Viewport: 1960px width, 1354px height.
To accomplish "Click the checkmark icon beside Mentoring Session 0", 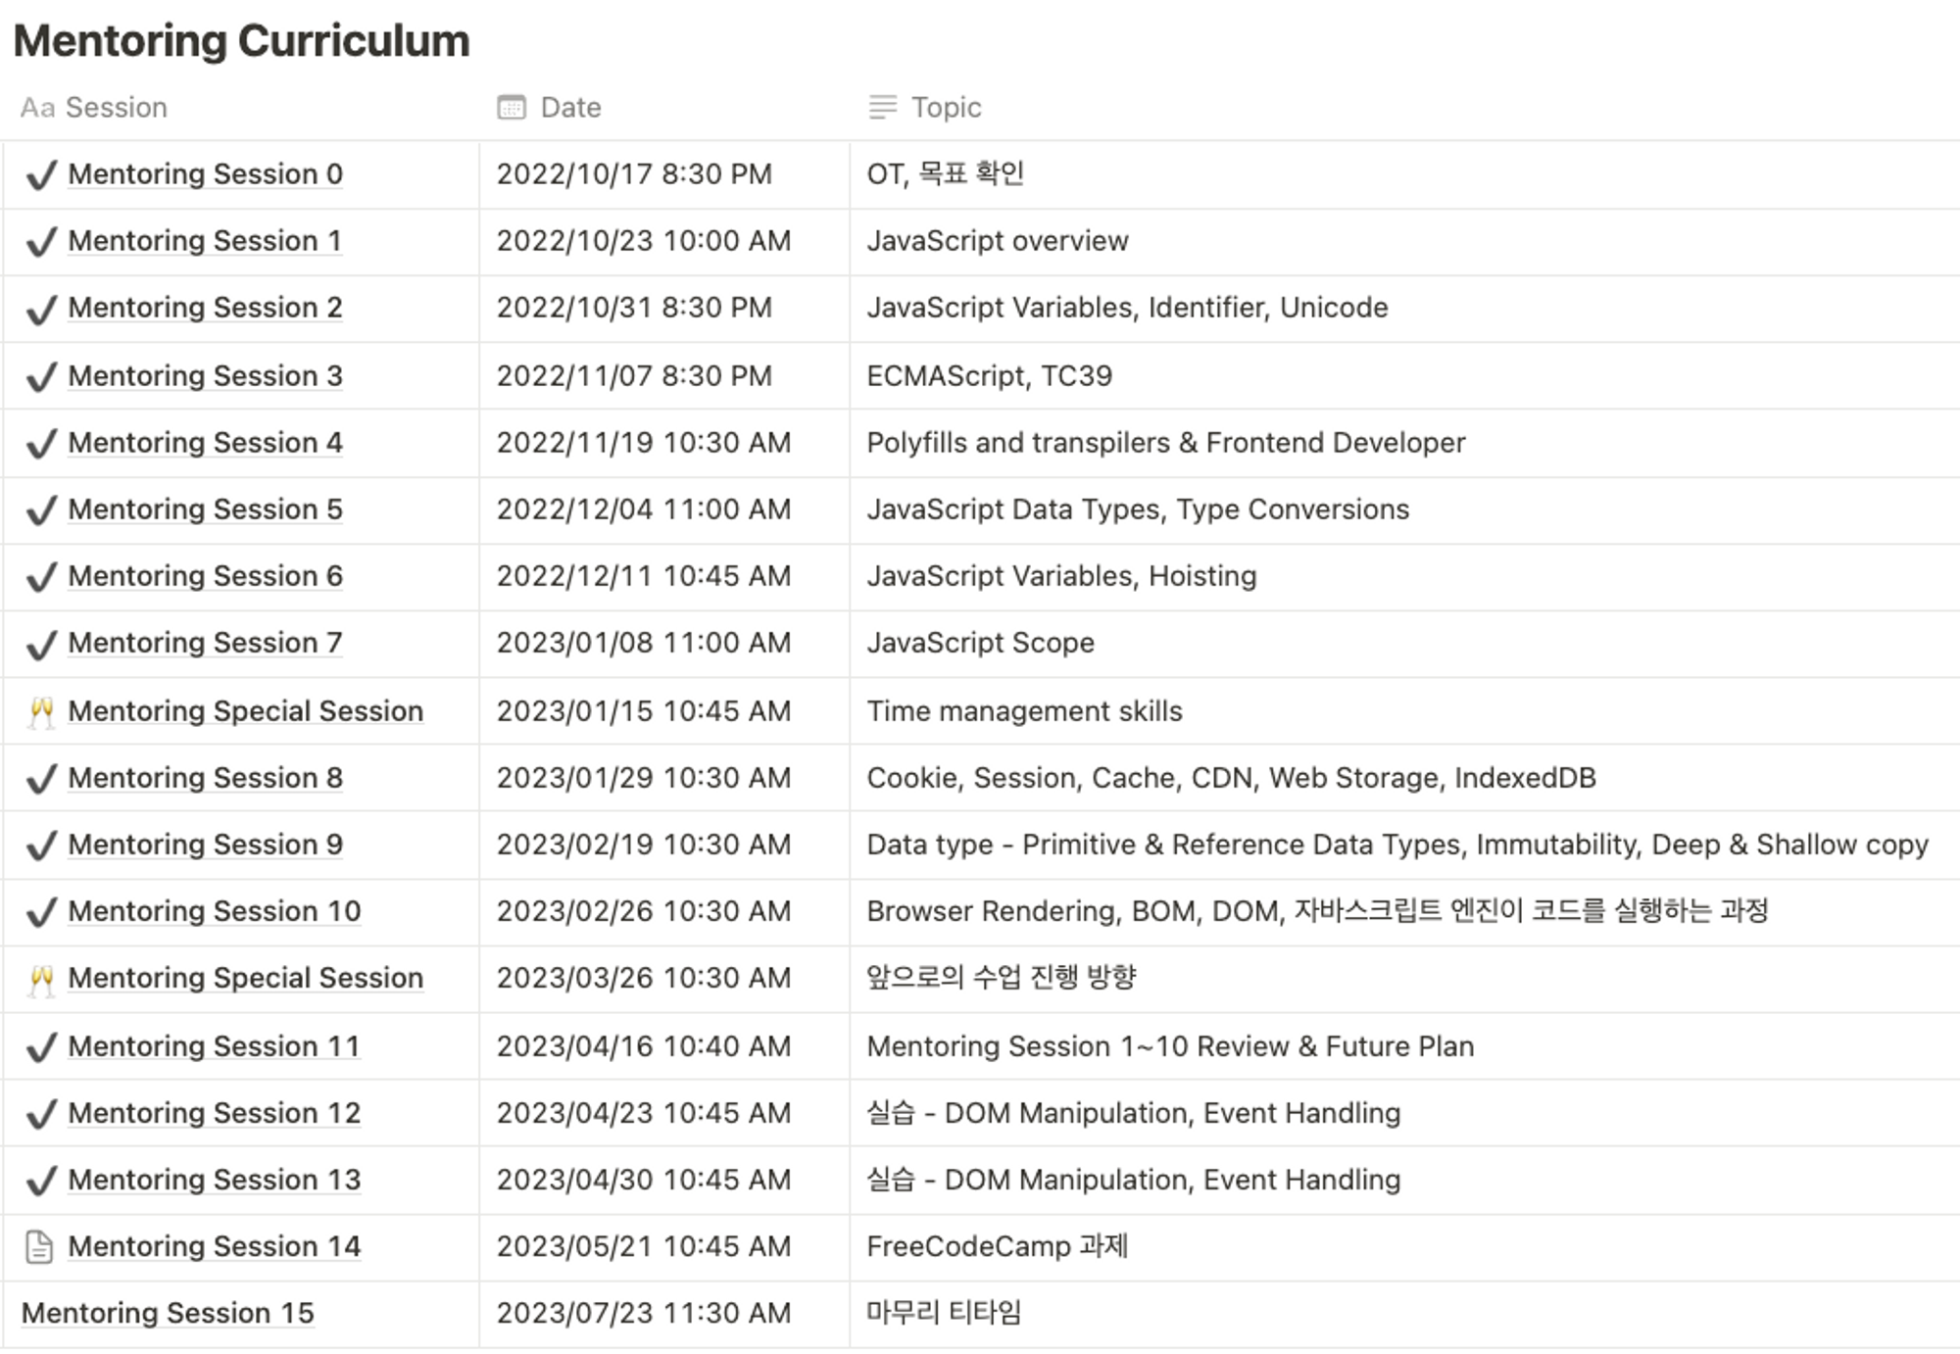I will (40, 175).
